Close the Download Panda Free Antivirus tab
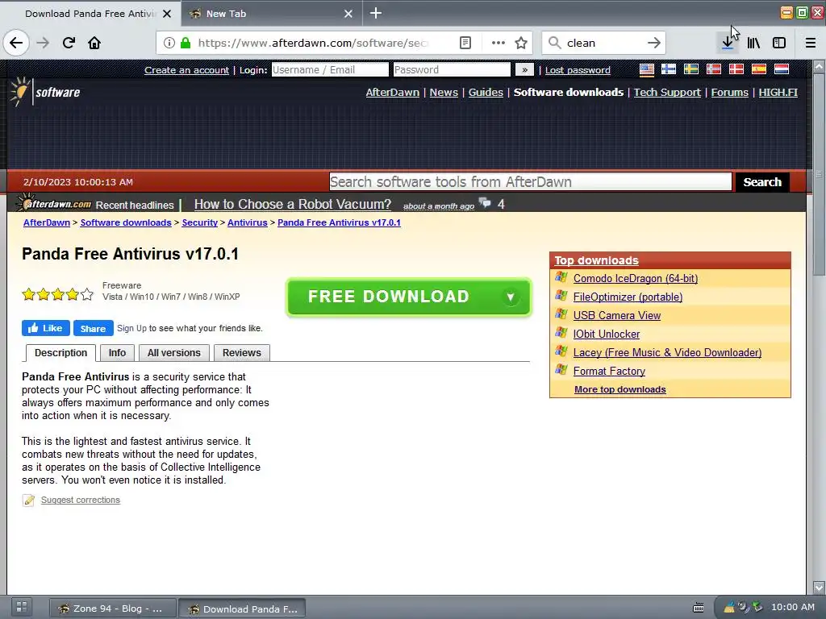The height and width of the screenshot is (619, 826). click(167, 14)
